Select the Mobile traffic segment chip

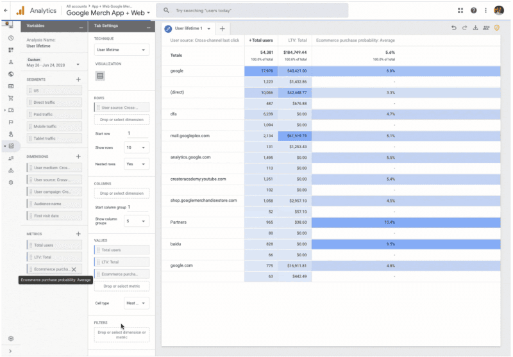pos(55,126)
